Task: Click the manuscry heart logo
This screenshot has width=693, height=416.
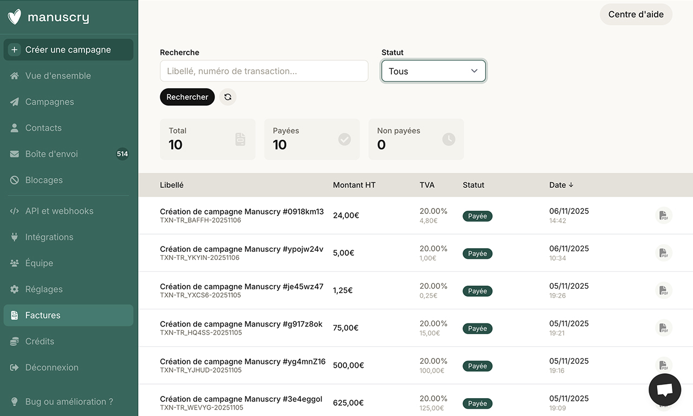Action: pyautogui.click(x=14, y=16)
